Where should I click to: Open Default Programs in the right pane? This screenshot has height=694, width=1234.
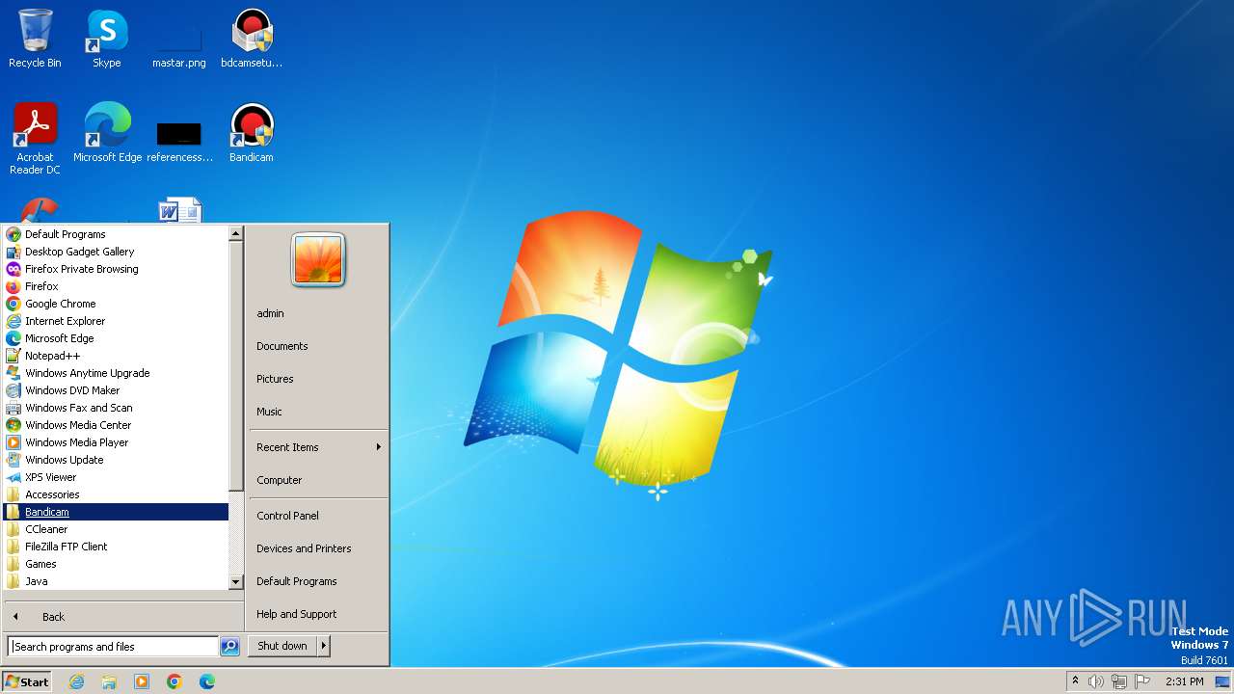[x=318, y=581]
